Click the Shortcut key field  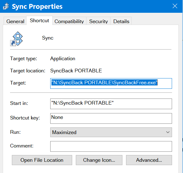pos(111,118)
